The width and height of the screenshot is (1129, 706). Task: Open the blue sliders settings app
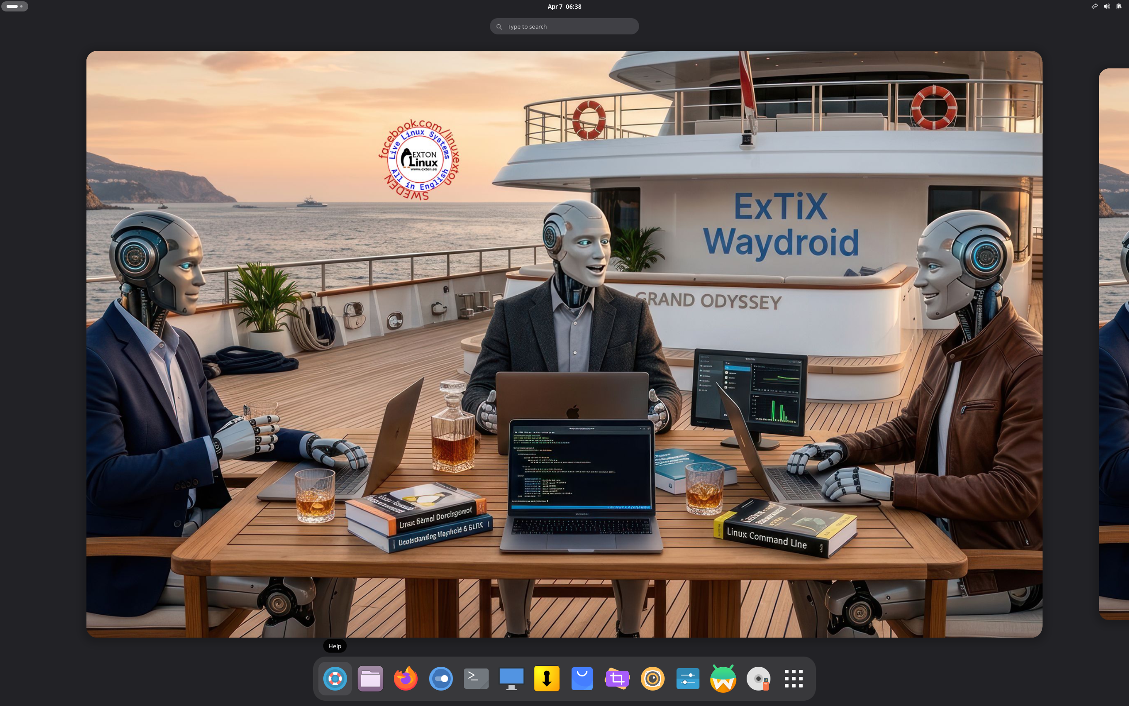pyautogui.click(x=688, y=679)
